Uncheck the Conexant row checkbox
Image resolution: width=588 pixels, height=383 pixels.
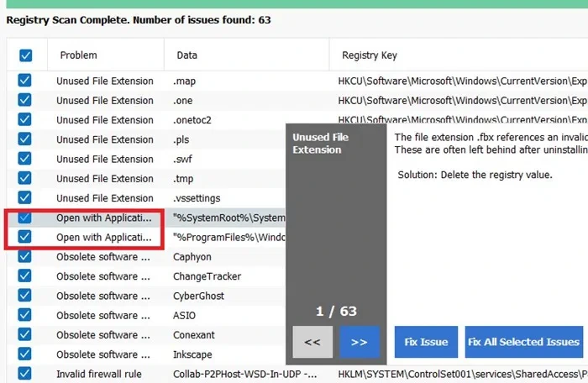24,334
